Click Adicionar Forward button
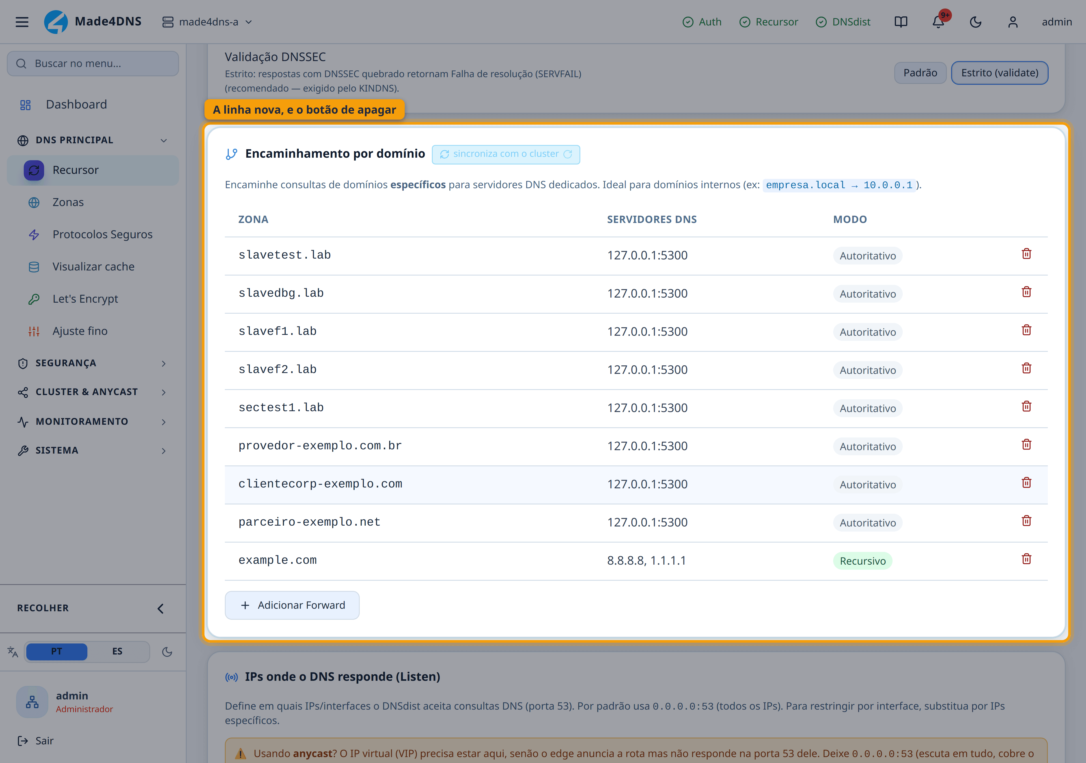This screenshot has width=1086, height=763. (x=292, y=605)
